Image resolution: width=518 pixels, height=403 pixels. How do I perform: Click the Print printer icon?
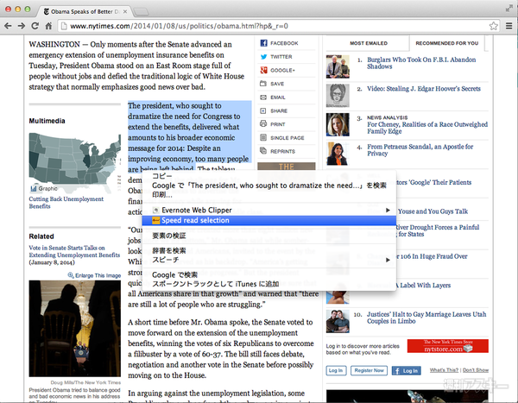pyautogui.click(x=263, y=124)
